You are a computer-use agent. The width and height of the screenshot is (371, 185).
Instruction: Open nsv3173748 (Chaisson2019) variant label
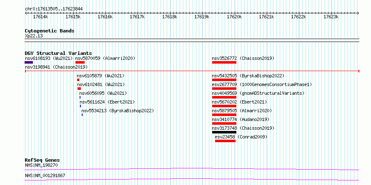(243, 128)
